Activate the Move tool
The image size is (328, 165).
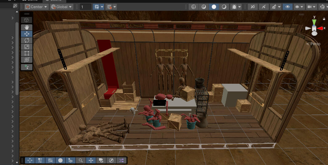(x=27, y=34)
